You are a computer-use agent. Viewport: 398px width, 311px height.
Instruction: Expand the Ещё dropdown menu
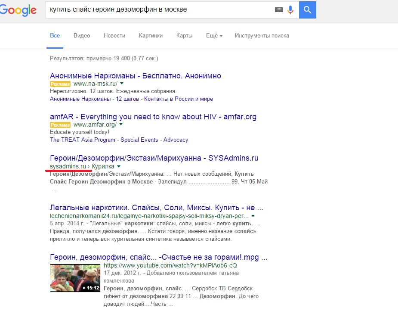(x=214, y=36)
